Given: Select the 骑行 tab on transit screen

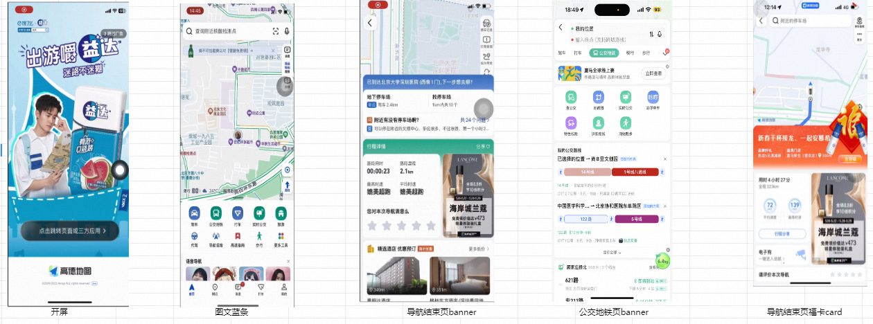Looking at the screenshot, I should tap(630, 53).
